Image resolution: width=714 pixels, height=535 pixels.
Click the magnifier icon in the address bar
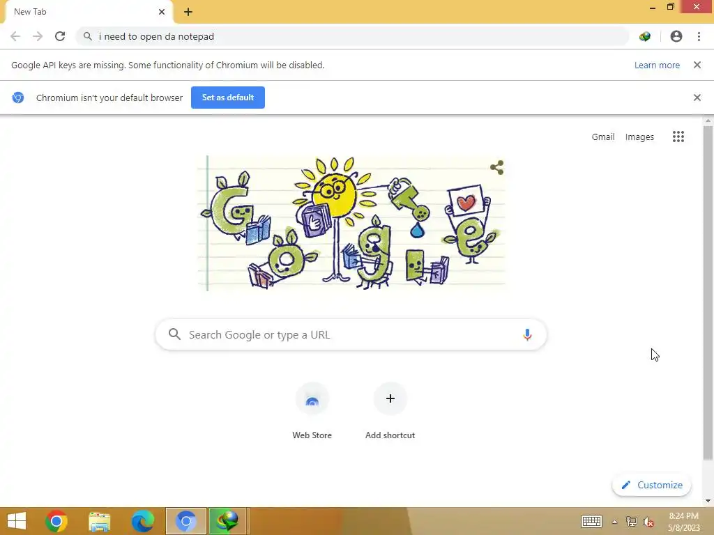[87, 36]
